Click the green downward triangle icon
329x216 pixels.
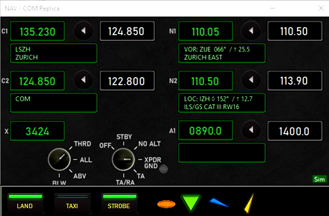point(191,203)
